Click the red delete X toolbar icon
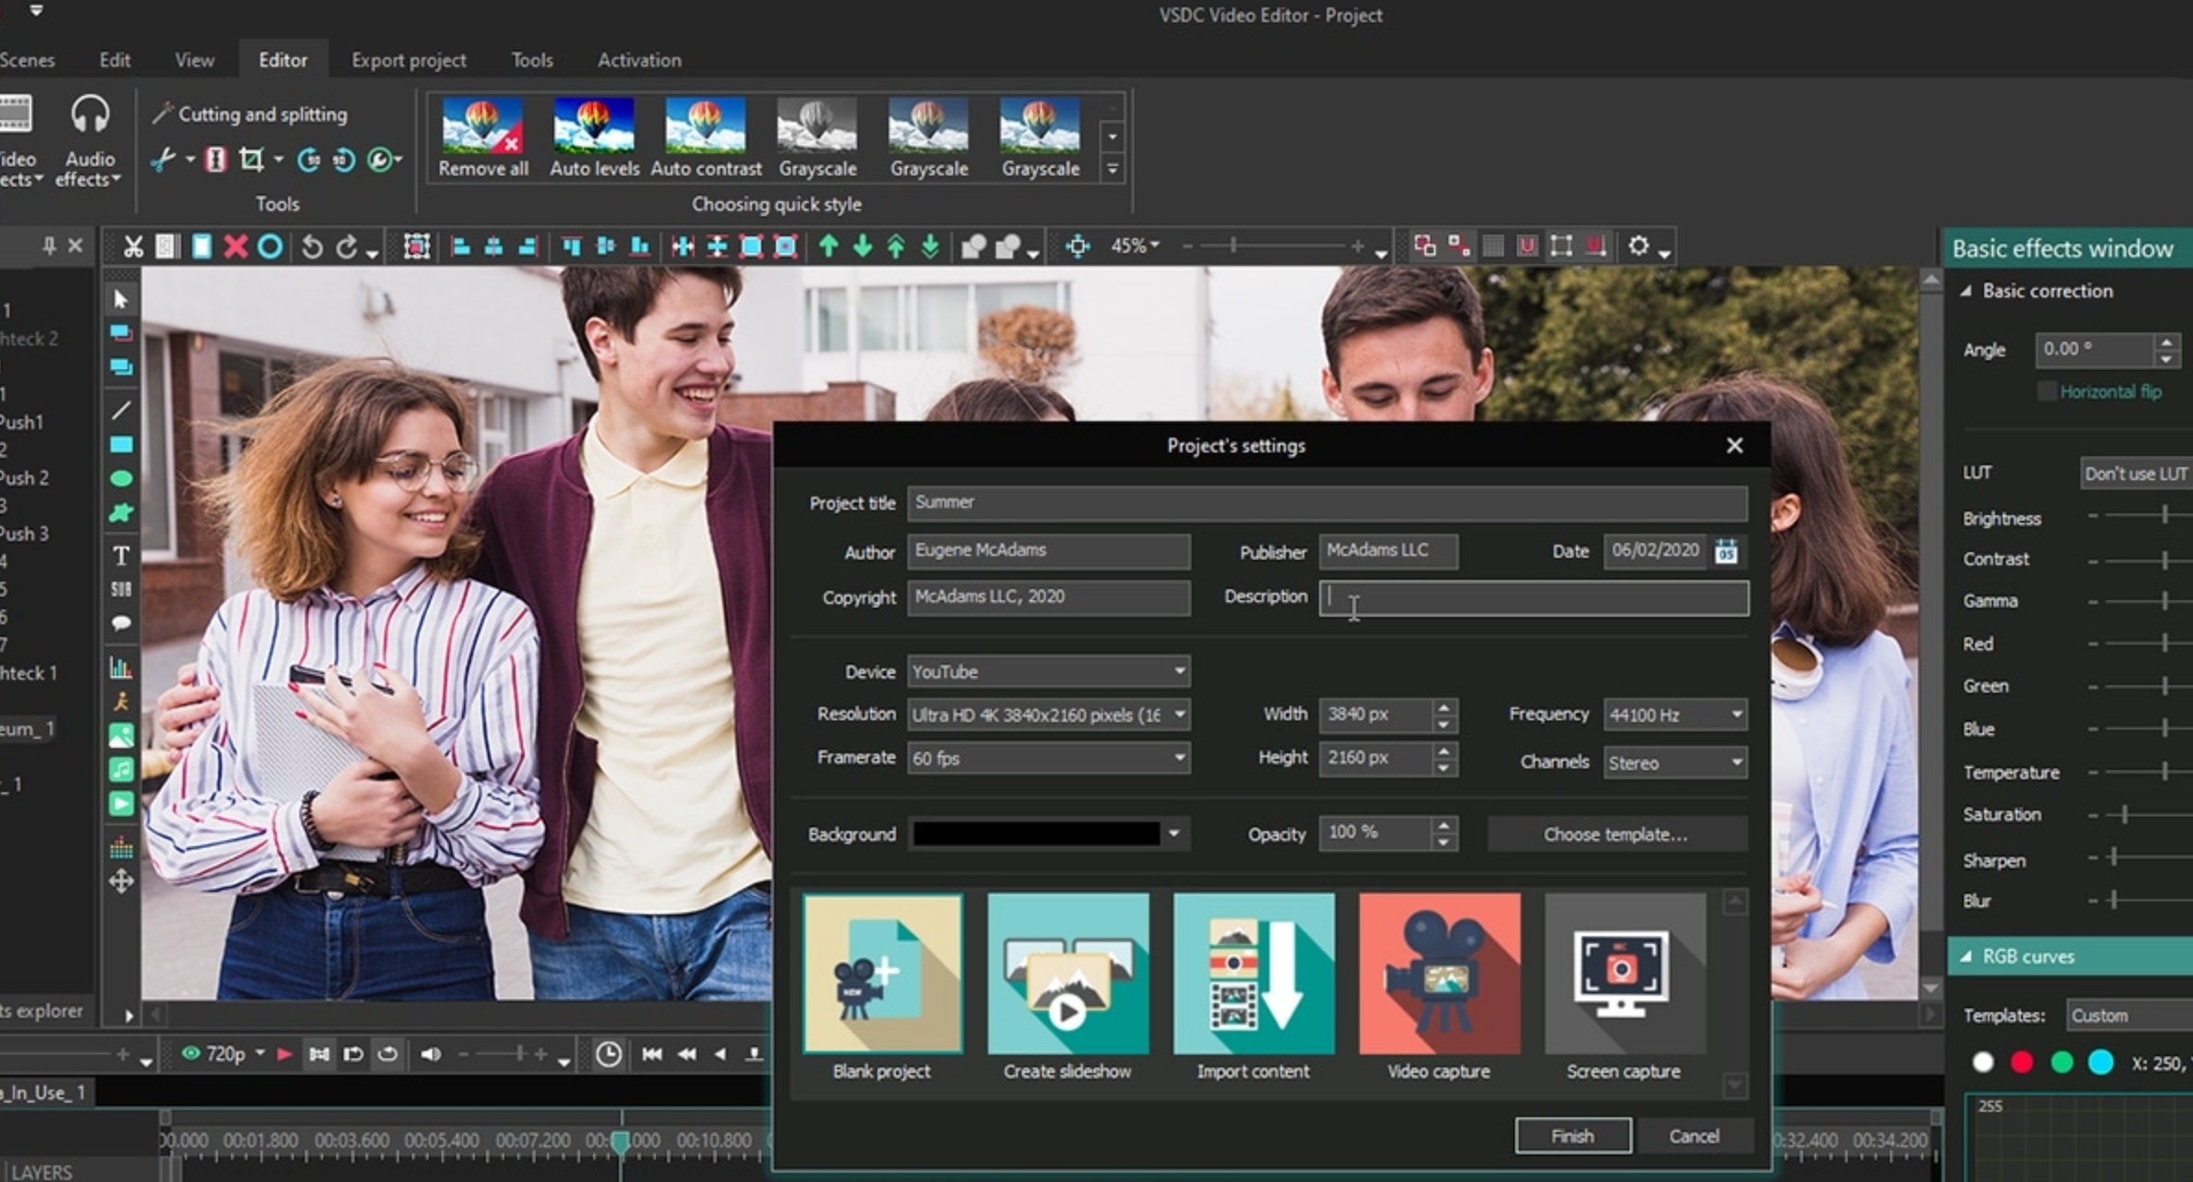Screen dimensions: 2193x1182 point(236,247)
